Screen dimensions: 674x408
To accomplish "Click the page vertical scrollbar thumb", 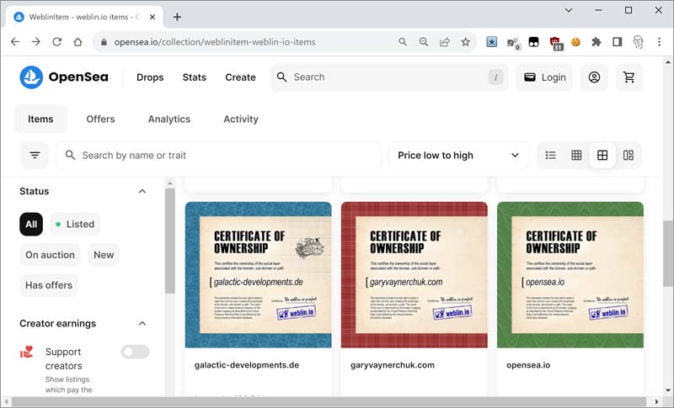I will point(668,253).
